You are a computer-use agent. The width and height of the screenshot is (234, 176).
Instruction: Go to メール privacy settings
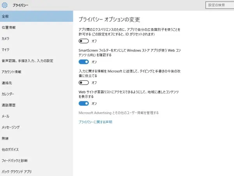pyautogui.click(x=37, y=116)
